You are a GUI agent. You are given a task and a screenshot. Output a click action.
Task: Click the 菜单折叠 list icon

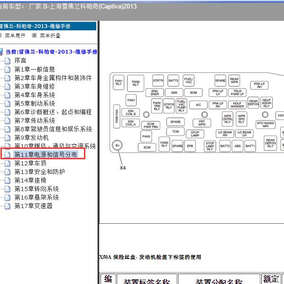34,36
